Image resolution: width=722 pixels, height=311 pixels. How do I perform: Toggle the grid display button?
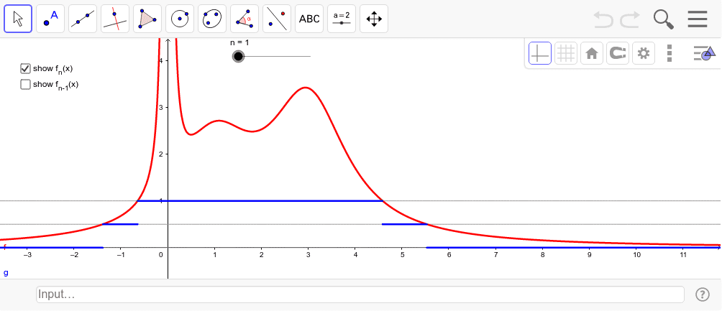point(566,53)
